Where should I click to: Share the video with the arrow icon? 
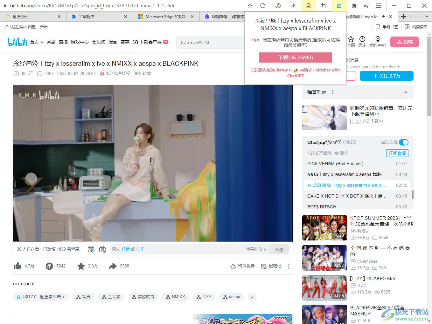pos(113,266)
